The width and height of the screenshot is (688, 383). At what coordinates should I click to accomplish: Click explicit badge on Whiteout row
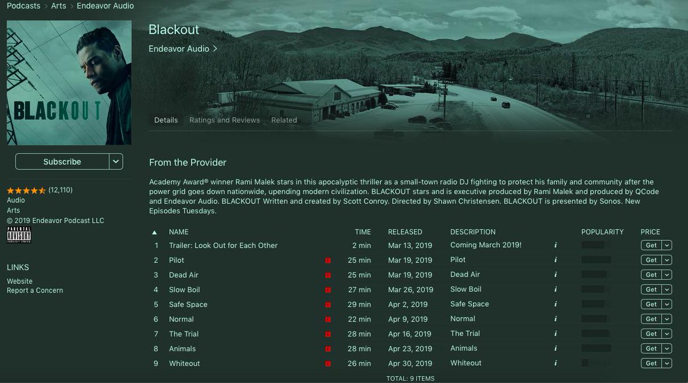pos(328,364)
